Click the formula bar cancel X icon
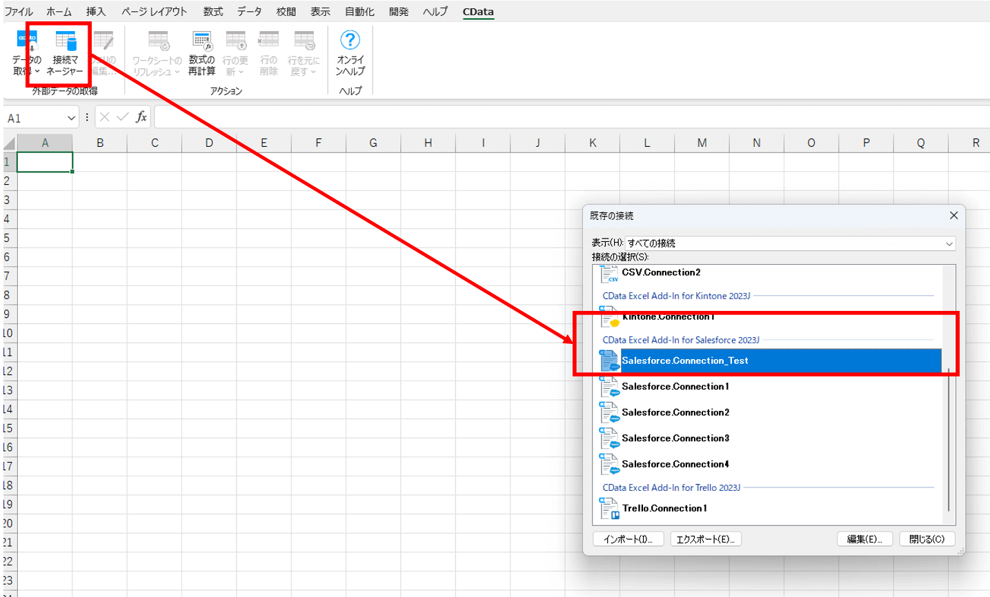 (105, 117)
